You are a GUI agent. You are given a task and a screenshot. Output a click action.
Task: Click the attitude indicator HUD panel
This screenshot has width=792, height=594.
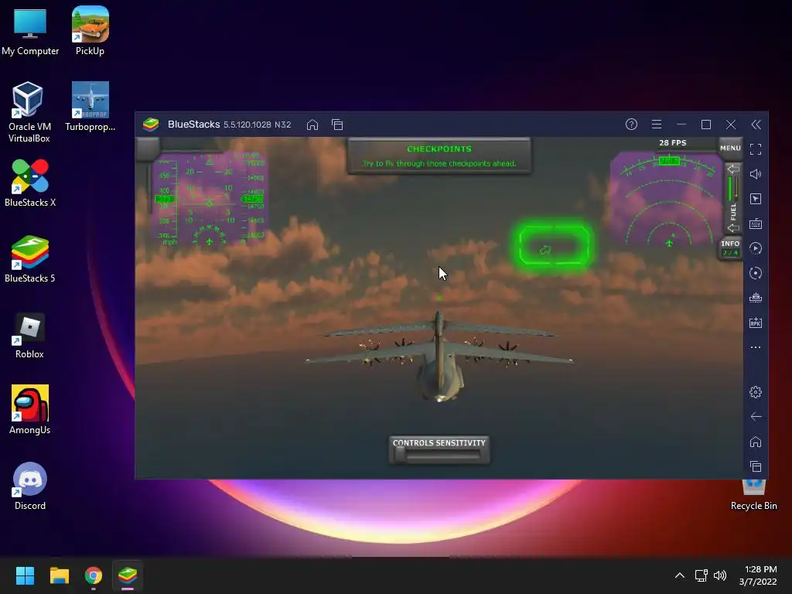coord(210,199)
